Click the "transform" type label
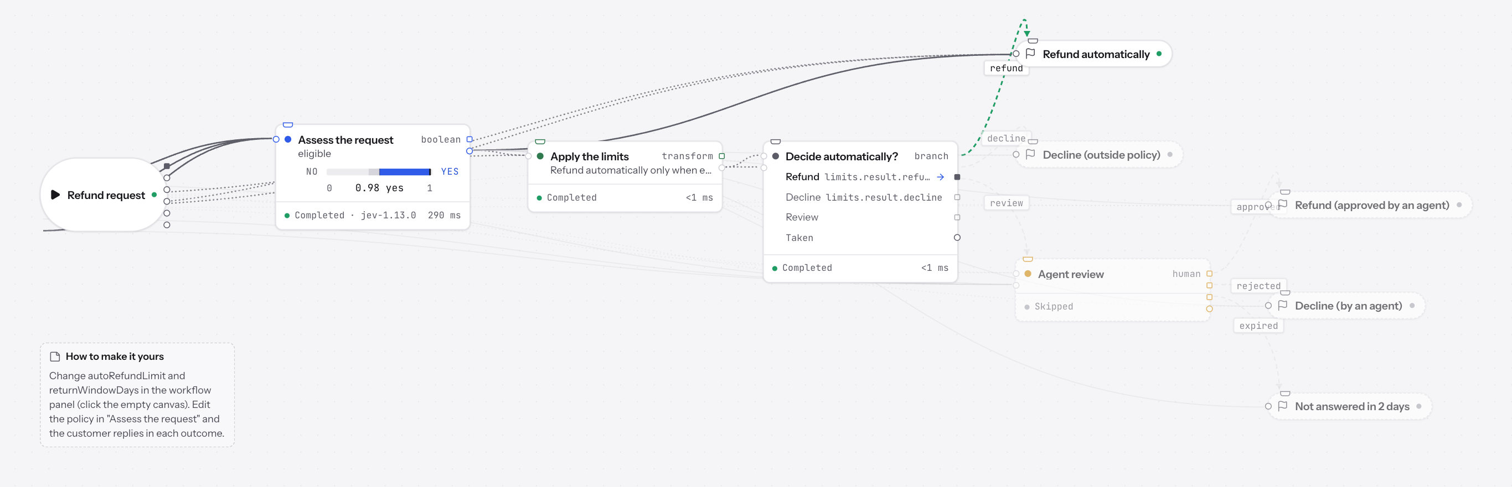The image size is (1512, 487). point(687,156)
